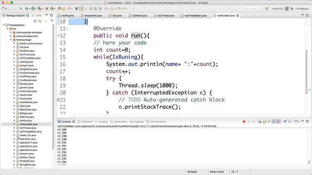Click the Debug perspective icon
312x175 pixels.
click(x=292, y=9)
